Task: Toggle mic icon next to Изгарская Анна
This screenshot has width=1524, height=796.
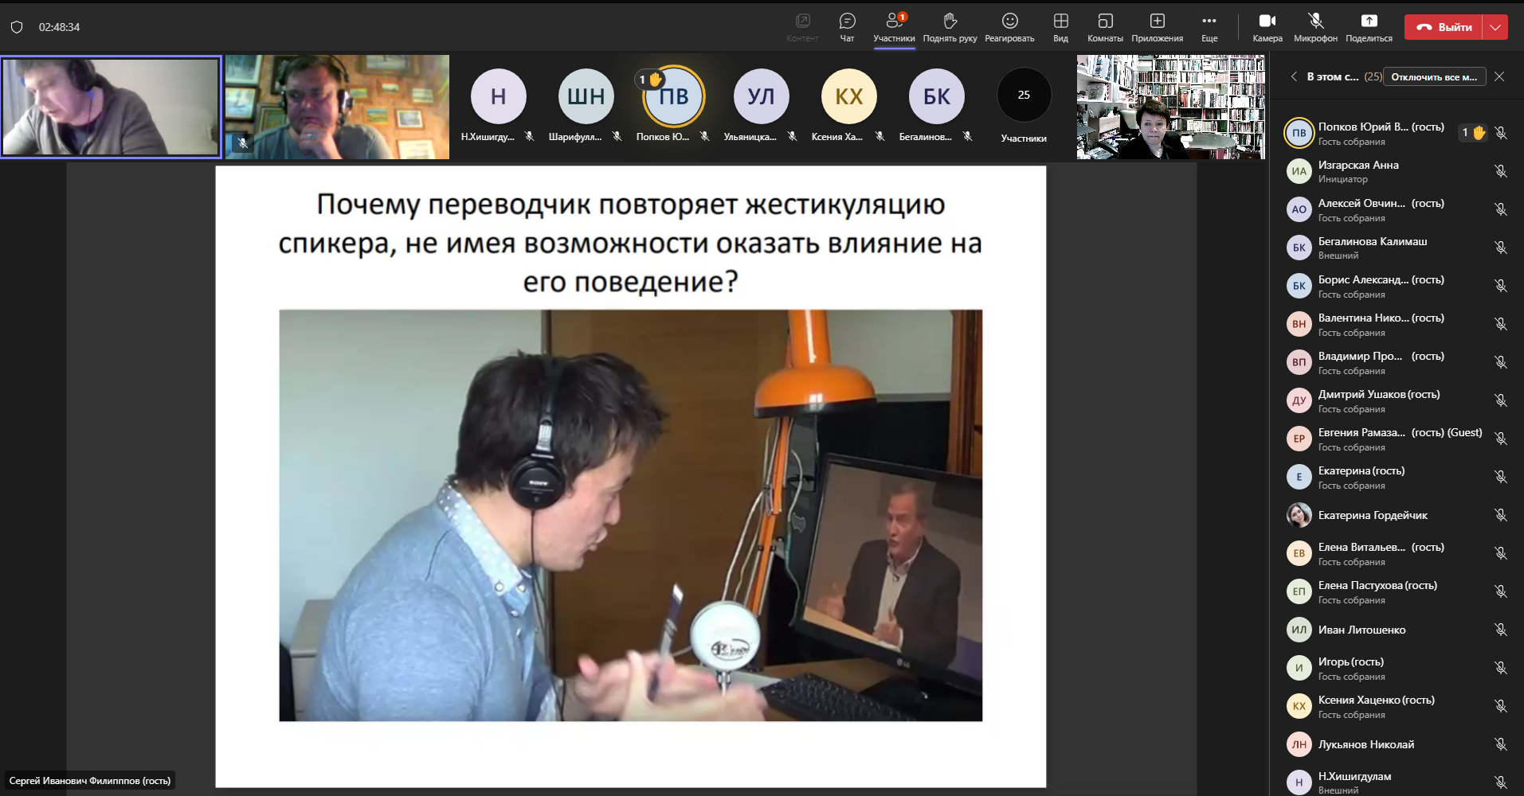Action: 1501,171
